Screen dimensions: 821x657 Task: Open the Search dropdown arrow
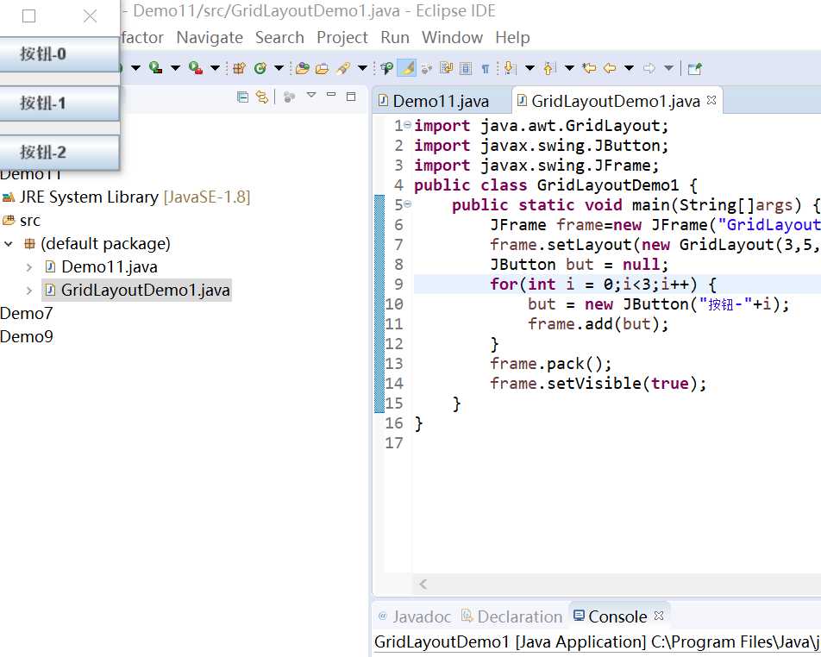pyautogui.click(x=362, y=68)
